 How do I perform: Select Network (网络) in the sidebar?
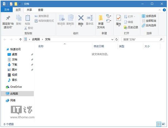tap(11, 100)
